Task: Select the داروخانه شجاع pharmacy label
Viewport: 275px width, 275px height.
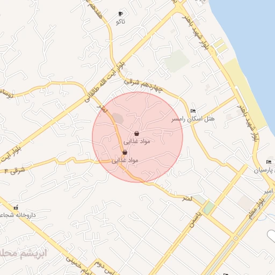Action: pyautogui.click(x=18, y=215)
